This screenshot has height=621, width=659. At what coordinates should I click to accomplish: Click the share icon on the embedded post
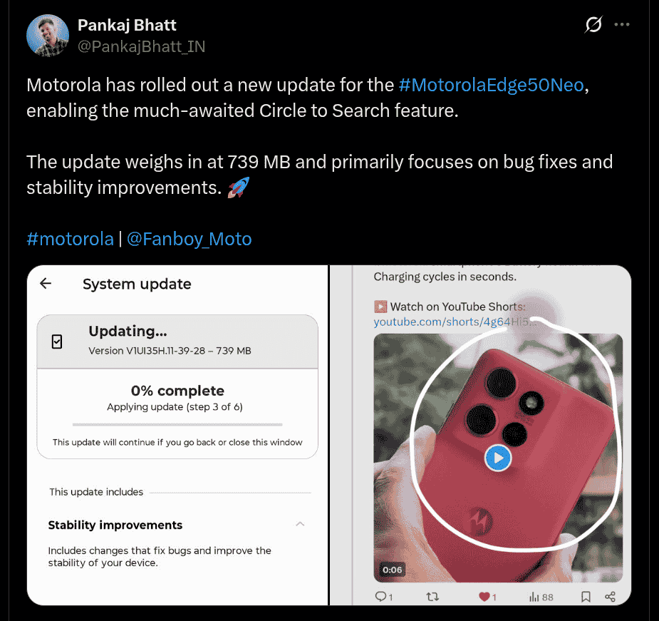(x=611, y=596)
